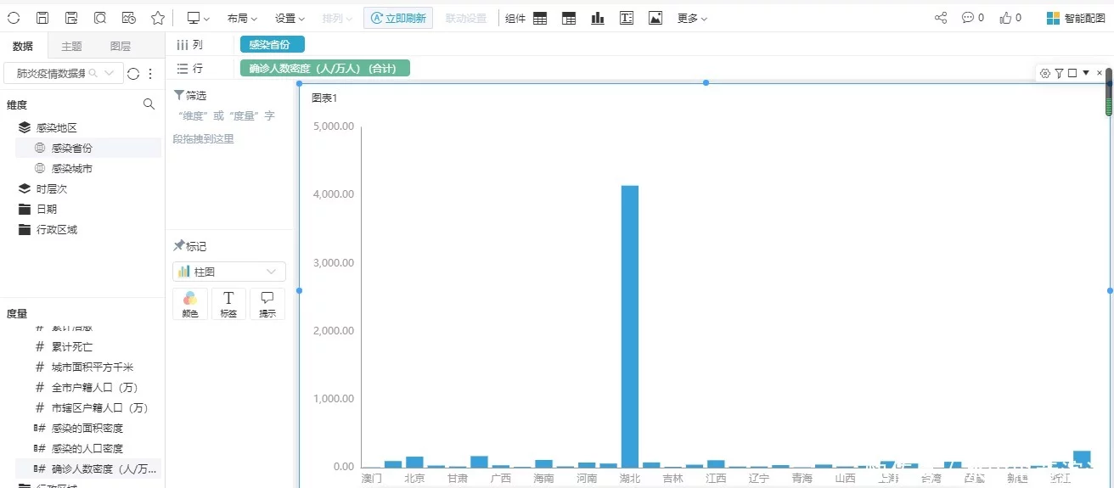Click the 提示 tooltip mark button
Screen dimensions: 1114x488
[x=267, y=304]
